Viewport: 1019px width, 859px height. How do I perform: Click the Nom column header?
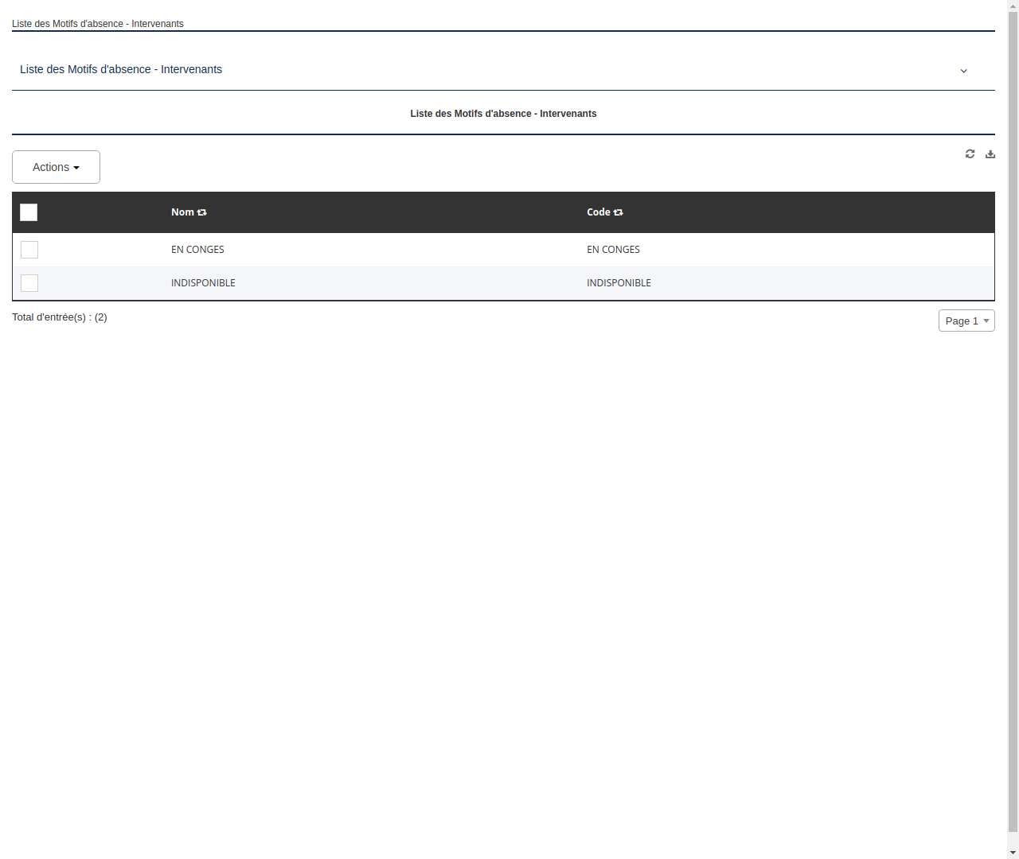coord(182,212)
